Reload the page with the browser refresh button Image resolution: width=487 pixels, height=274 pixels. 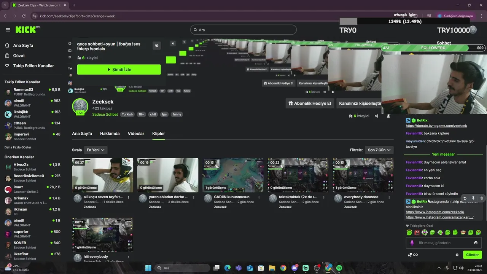tap(24, 16)
